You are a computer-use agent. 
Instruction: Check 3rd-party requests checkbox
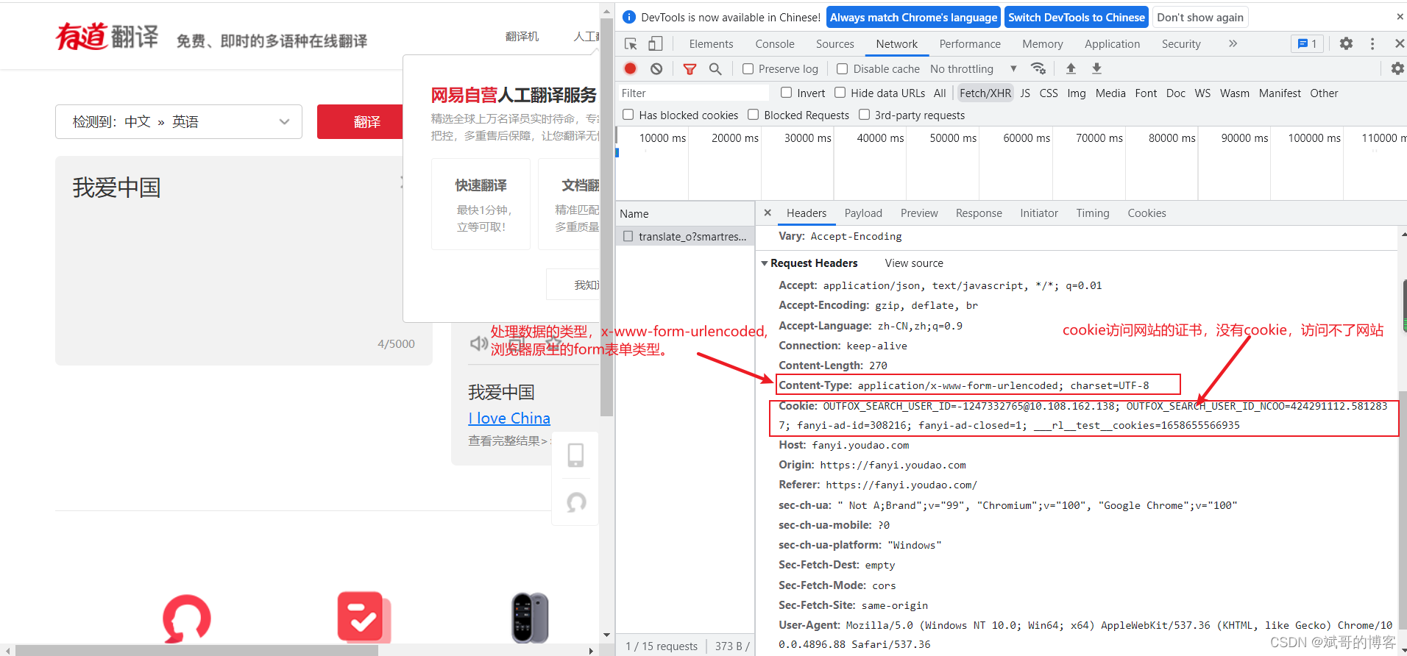coord(864,115)
